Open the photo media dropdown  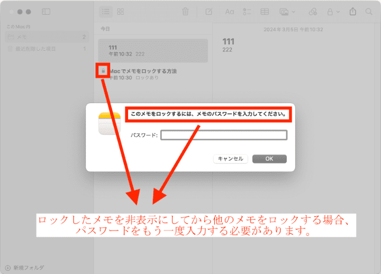(287, 12)
